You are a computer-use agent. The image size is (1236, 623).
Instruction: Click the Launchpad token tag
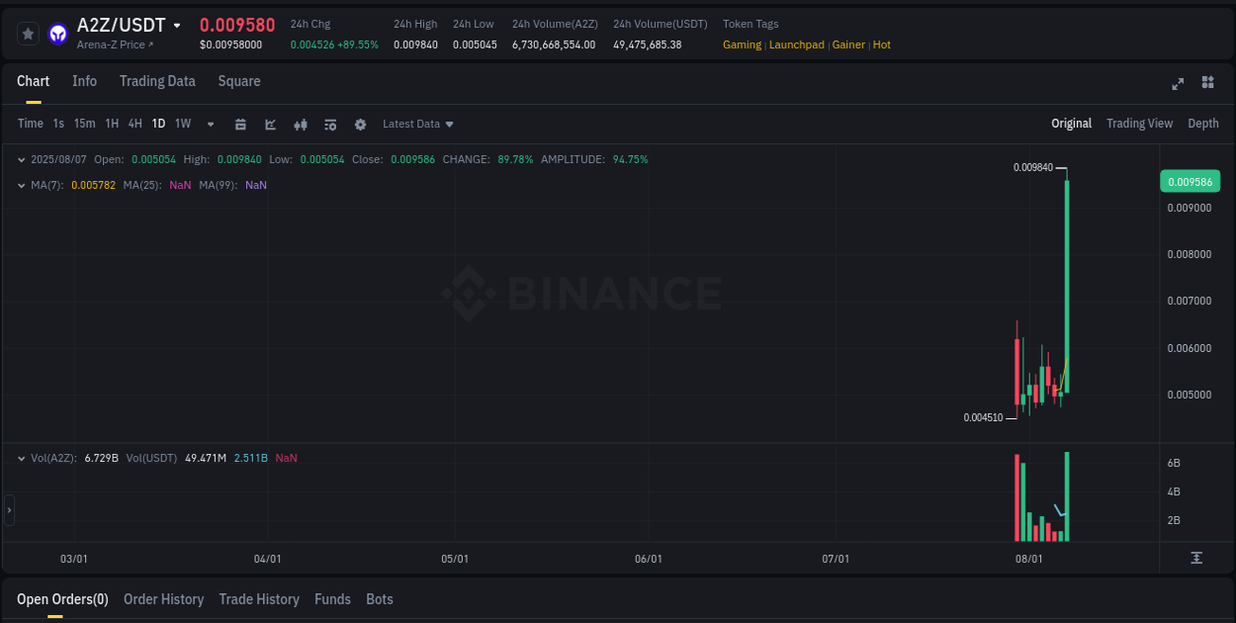tap(796, 44)
